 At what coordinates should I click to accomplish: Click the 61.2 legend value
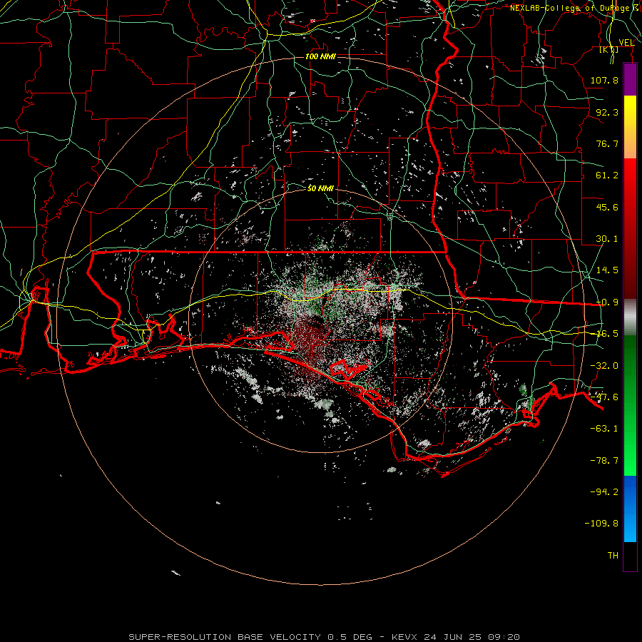click(x=607, y=175)
